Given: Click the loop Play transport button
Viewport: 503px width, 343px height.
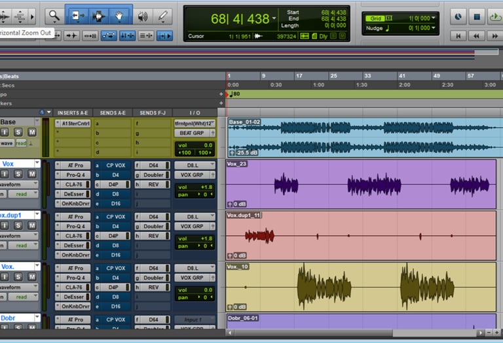Looking at the screenshot, I should (x=495, y=16).
